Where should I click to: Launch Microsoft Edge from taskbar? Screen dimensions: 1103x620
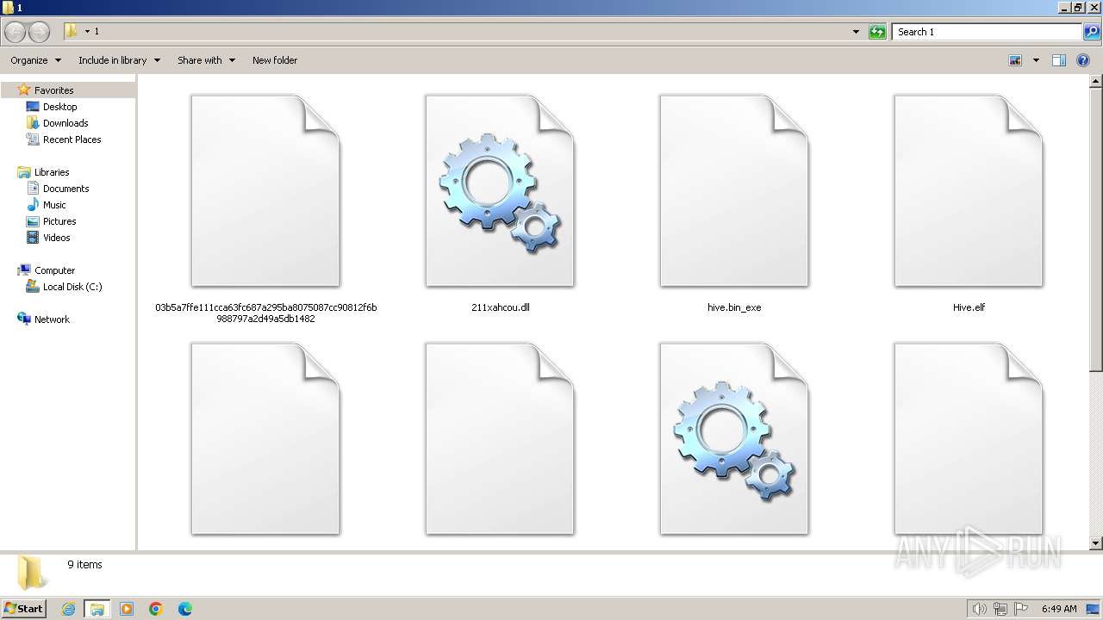[x=185, y=609]
